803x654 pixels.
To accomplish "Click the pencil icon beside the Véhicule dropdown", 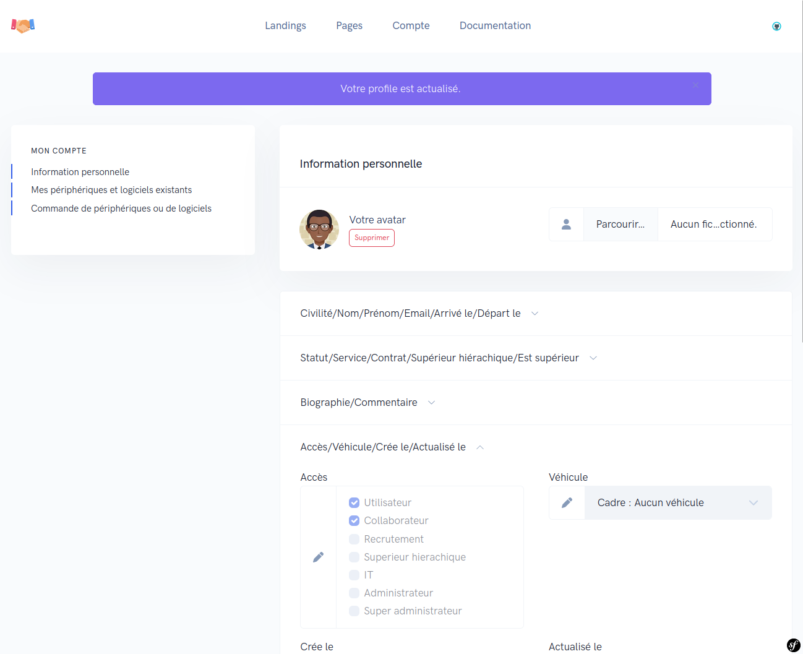I will point(567,502).
